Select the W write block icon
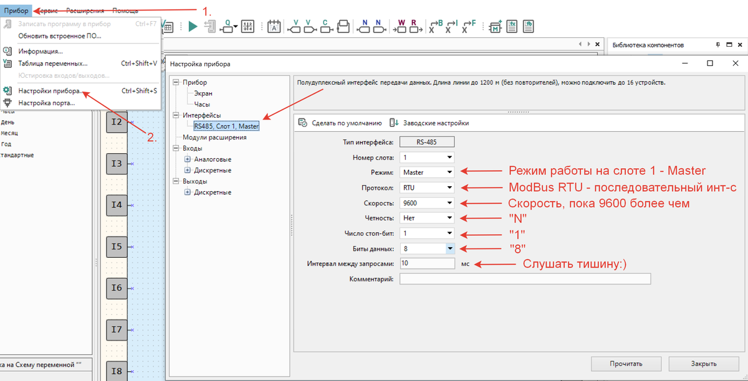 (400, 26)
